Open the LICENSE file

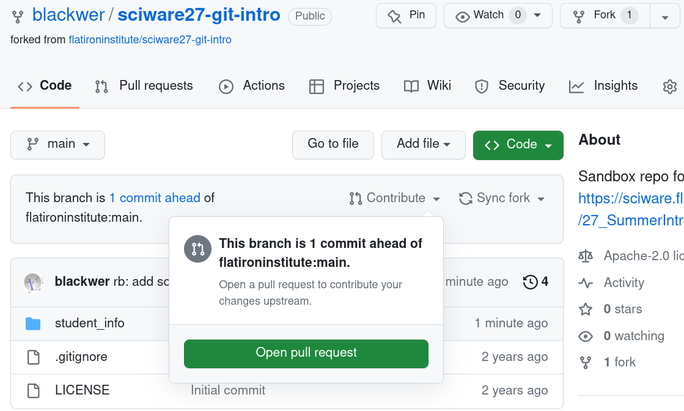point(82,390)
